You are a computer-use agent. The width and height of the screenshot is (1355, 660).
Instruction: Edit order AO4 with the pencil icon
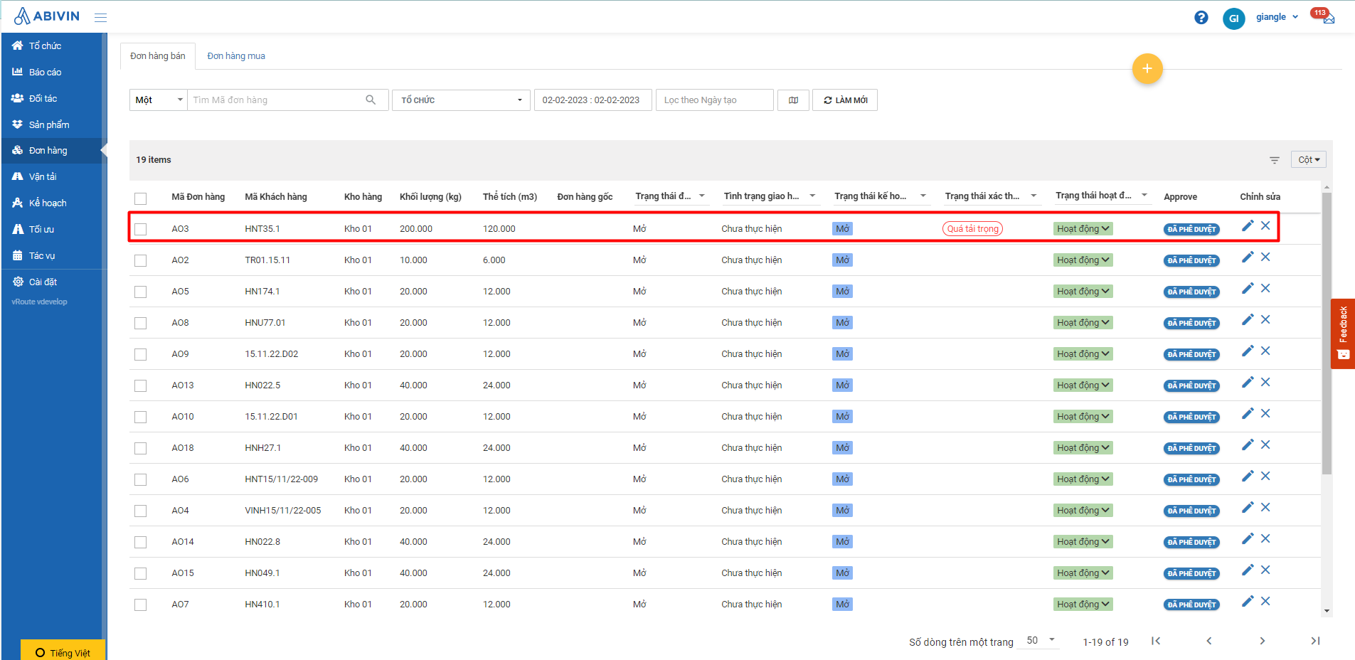(x=1247, y=507)
